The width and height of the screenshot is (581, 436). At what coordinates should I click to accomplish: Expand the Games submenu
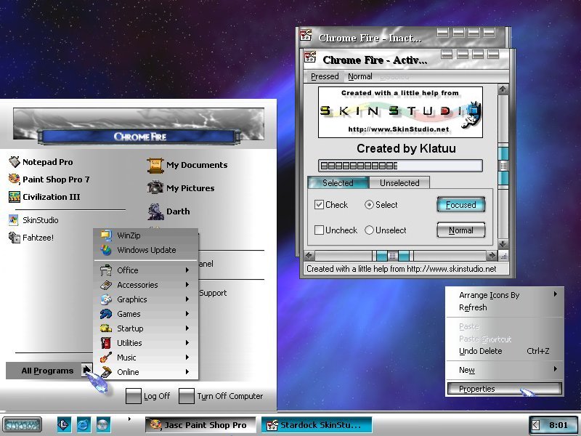click(x=146, y=314)
